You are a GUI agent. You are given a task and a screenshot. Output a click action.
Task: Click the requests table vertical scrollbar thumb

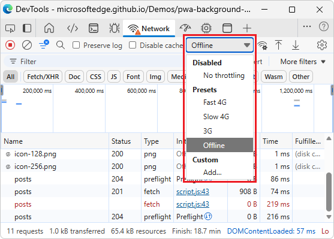pyautogui.click(x=329, y=192)
